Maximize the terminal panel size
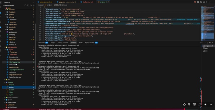 210,43
